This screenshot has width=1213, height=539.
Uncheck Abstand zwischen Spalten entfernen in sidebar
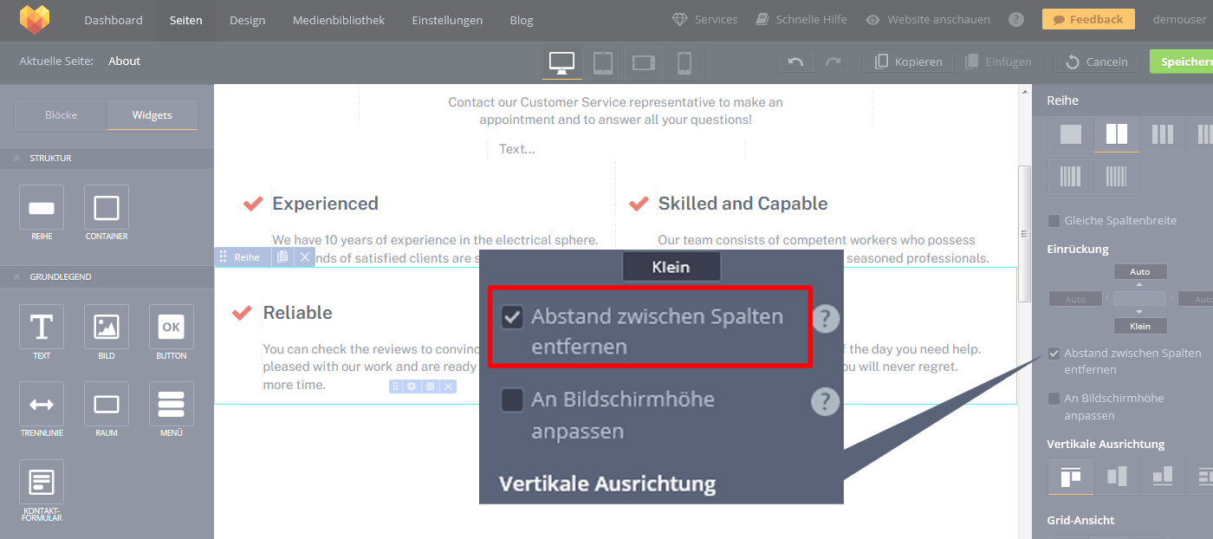(1054, 354)
